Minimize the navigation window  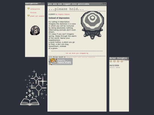40,3
